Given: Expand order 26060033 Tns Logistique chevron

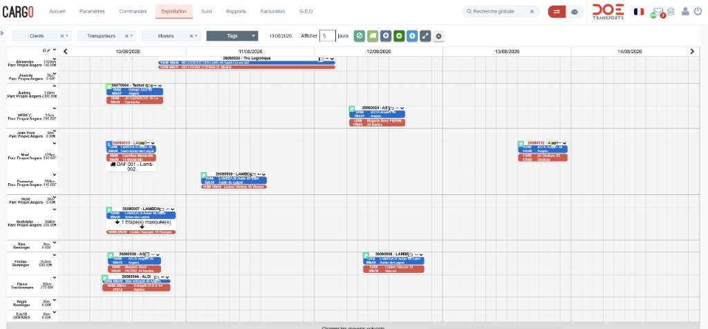Looking at the screenshot, I should 333,59.
